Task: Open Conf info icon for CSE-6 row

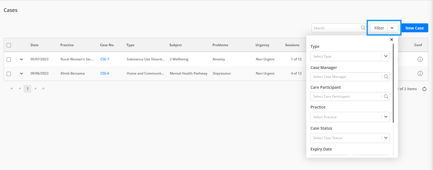Action: [420, 73]
